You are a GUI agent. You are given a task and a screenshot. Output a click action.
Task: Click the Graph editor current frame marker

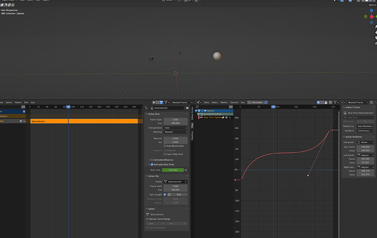[x=273, y=106]
